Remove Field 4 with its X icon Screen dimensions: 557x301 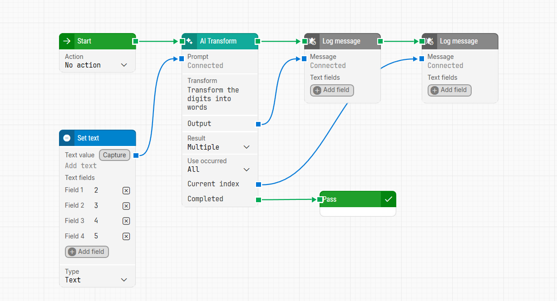coord(126,236)
